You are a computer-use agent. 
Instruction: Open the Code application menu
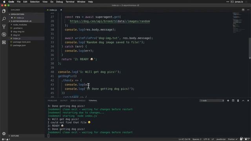point(11,2)
